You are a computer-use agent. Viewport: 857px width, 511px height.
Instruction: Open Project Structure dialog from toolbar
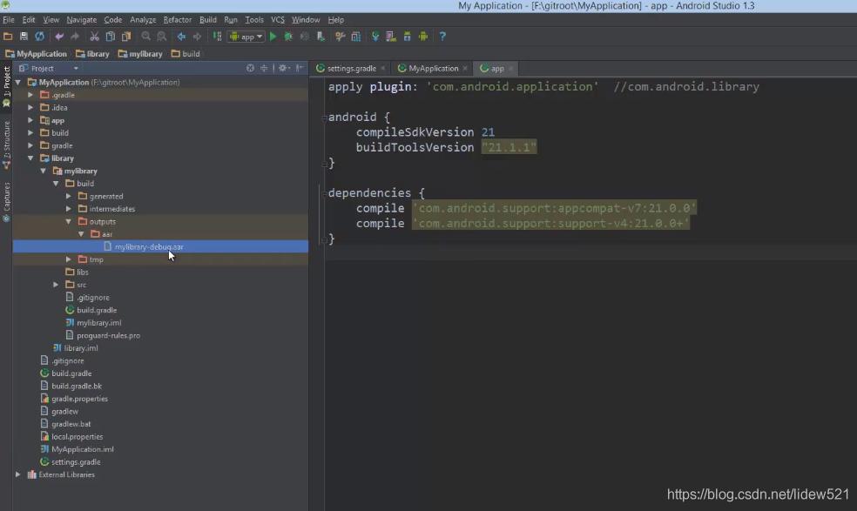tap(355, 37)
